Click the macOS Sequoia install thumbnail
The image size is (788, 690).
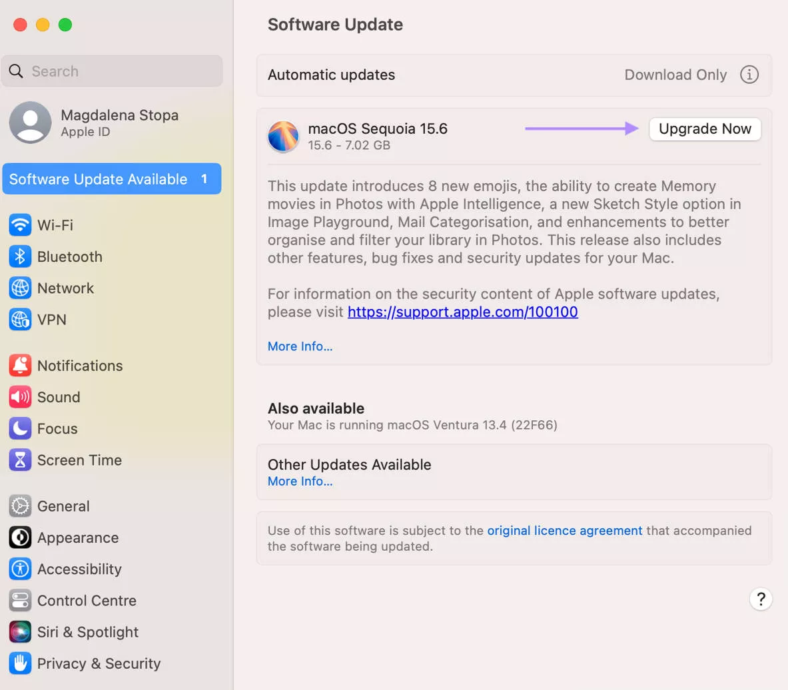[283, 135]
